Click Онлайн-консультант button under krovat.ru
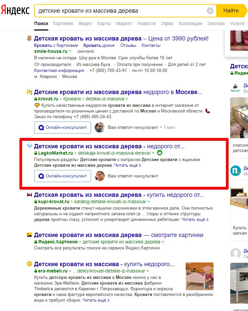Screen dimensions: 248x311 pyautogui.click(x=63, y=128)
